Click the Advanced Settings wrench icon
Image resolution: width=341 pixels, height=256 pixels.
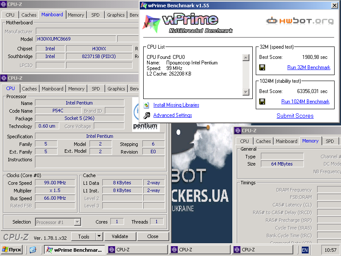click(x=147, y=115)
